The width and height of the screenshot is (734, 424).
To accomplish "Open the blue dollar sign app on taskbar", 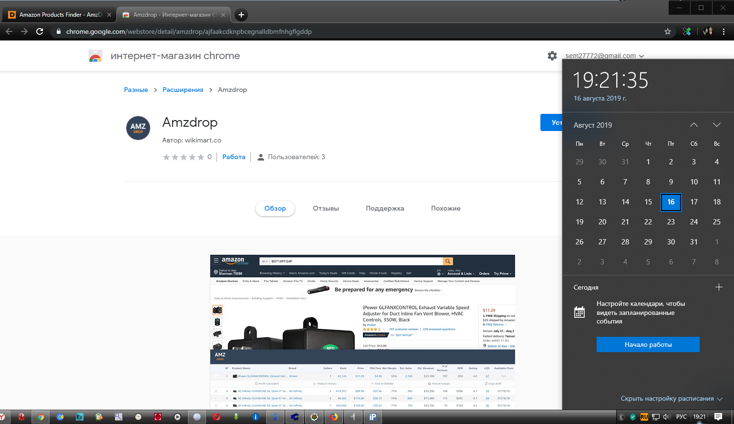I will pyautogui.click(x=275, y=417).
